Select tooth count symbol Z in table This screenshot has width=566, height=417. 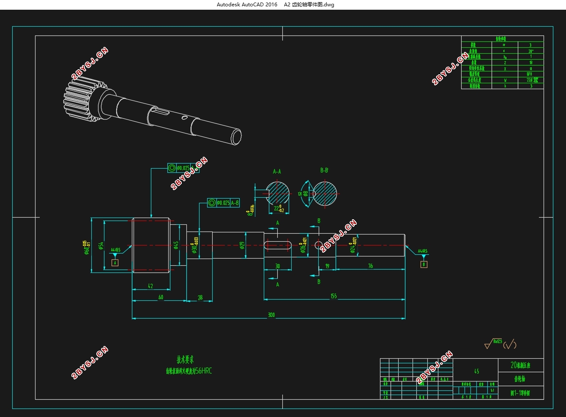coord(504,62)
